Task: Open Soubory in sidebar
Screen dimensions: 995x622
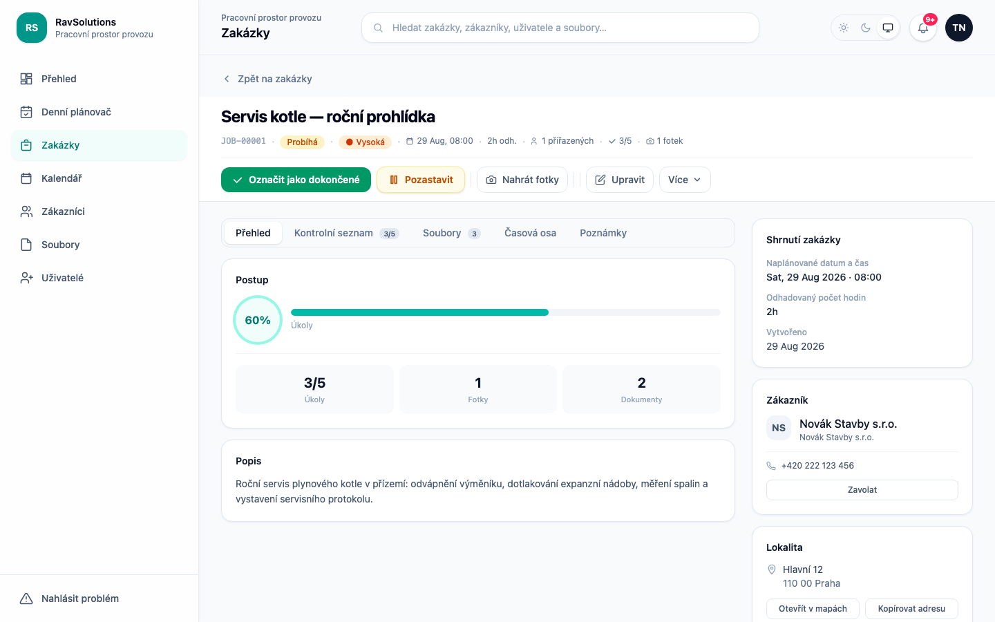Action: [x=99, y=245]
